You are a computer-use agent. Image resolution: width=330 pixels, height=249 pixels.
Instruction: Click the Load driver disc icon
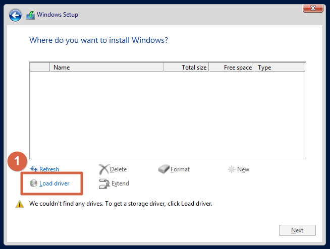click(x=33, y=183)
